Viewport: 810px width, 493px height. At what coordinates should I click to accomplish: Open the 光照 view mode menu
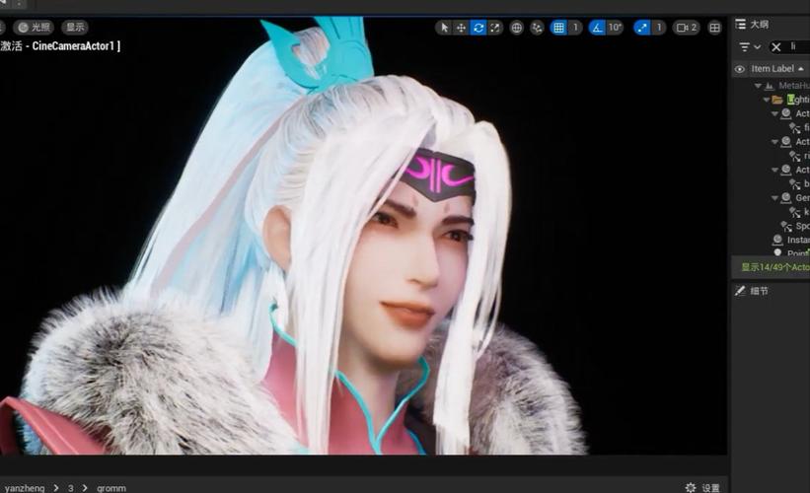pyautogui.click(x=34, y=27)
